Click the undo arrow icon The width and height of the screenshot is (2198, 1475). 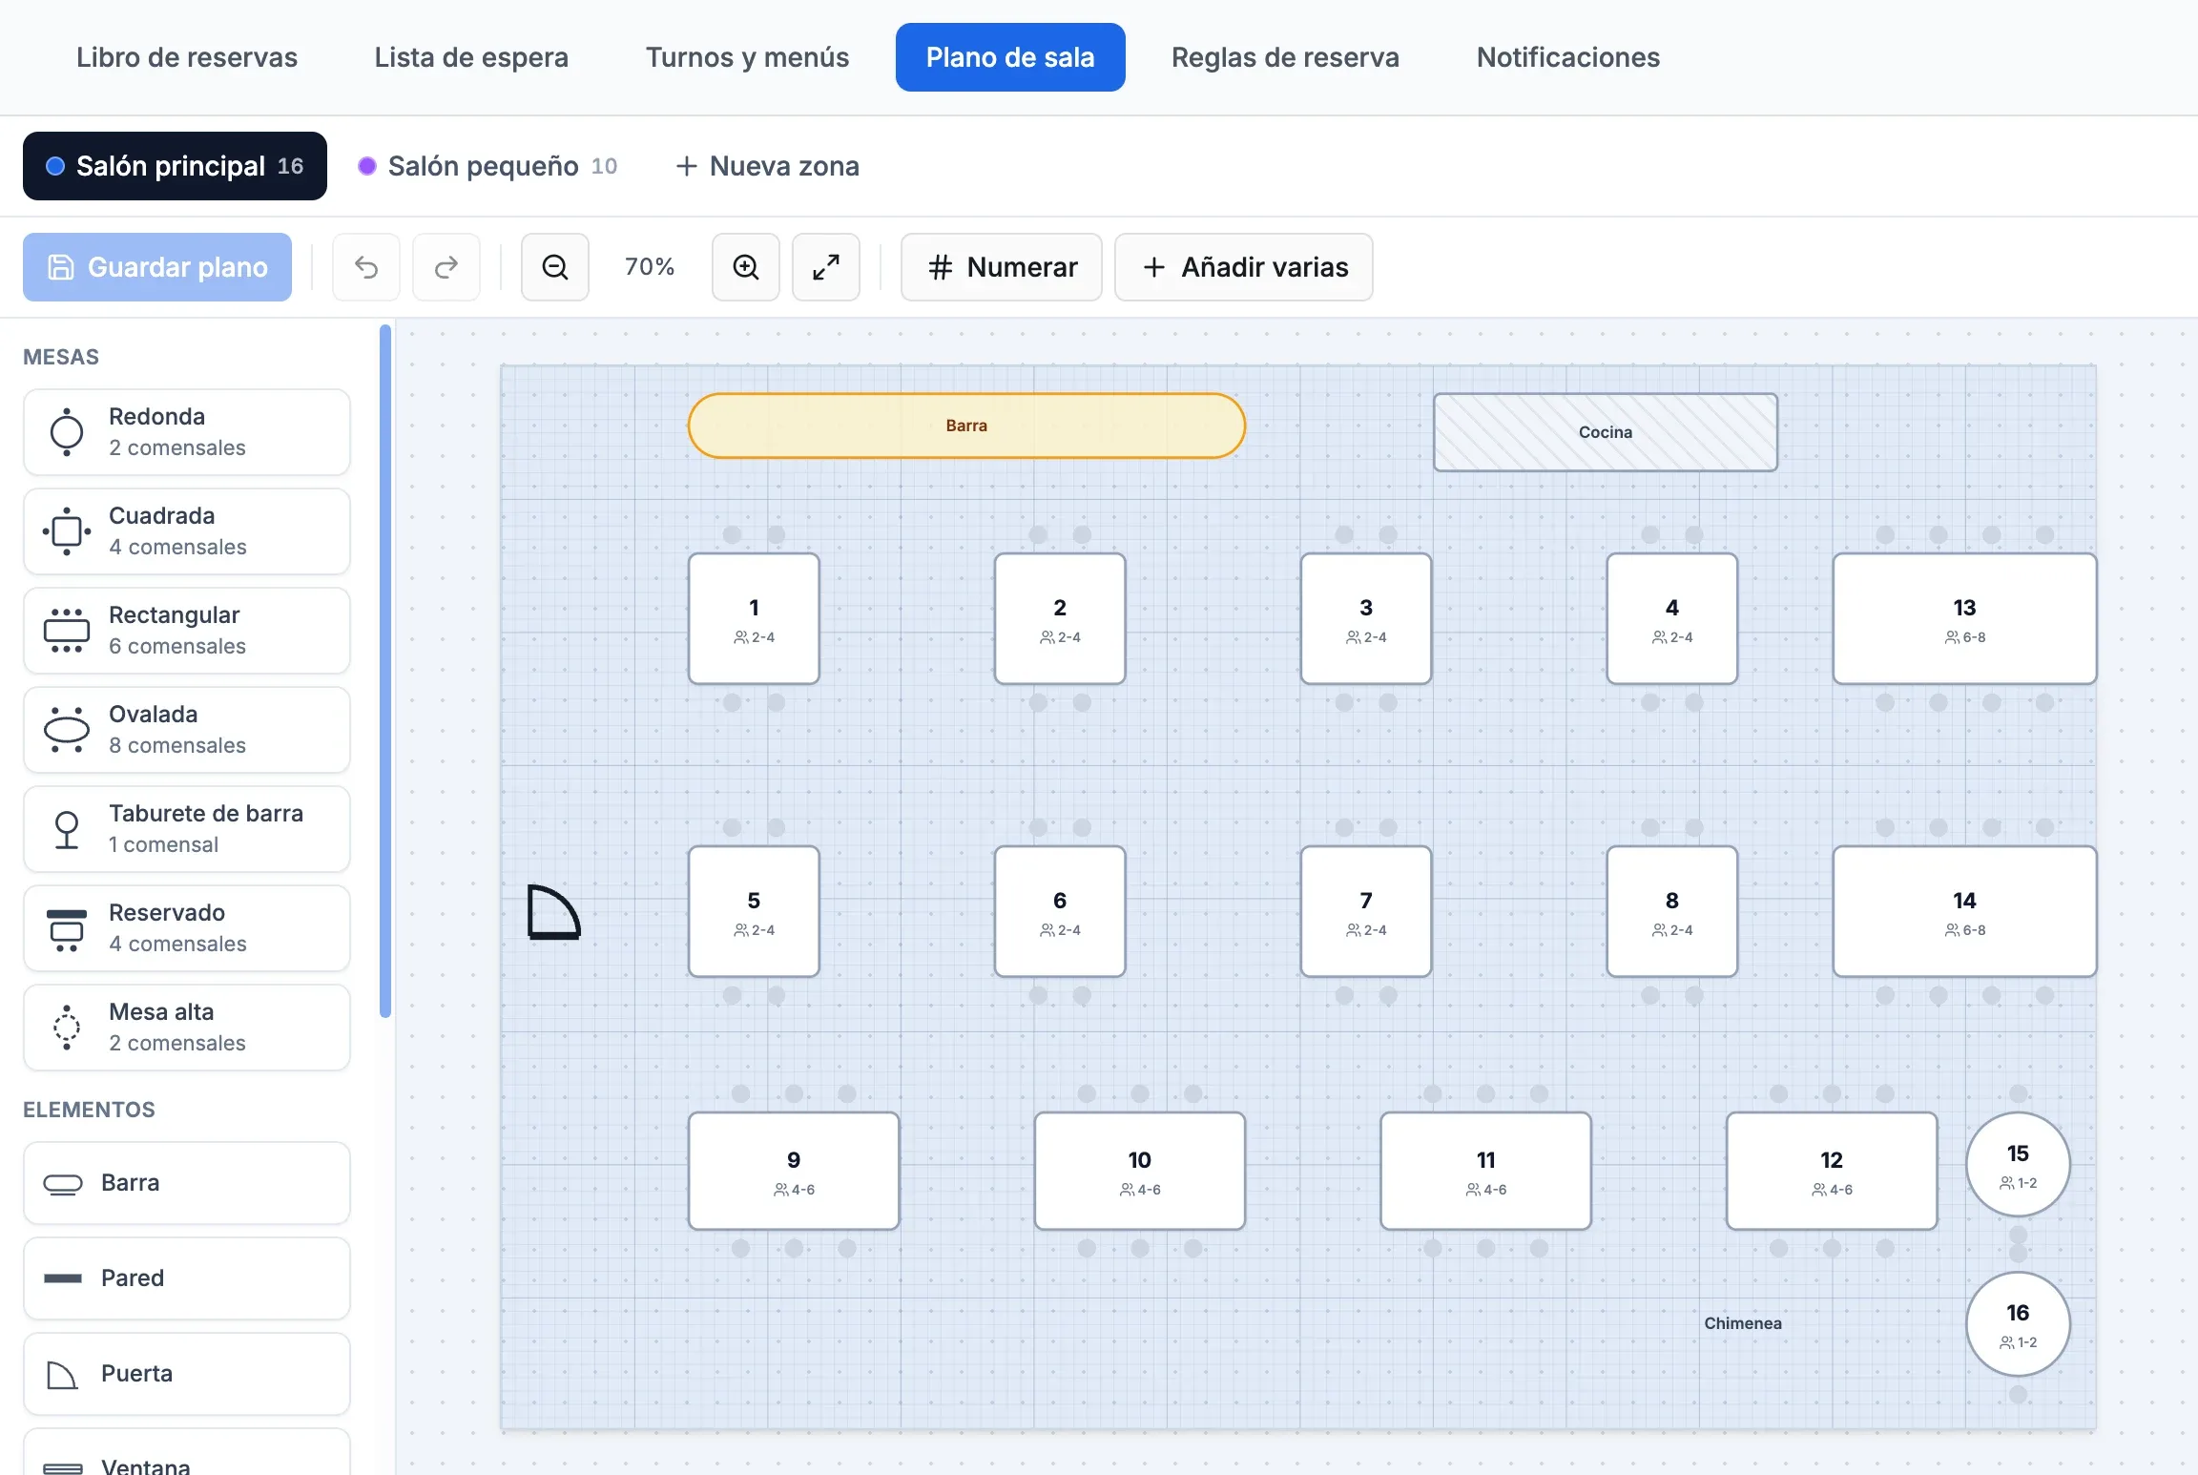tap(366, 267)
